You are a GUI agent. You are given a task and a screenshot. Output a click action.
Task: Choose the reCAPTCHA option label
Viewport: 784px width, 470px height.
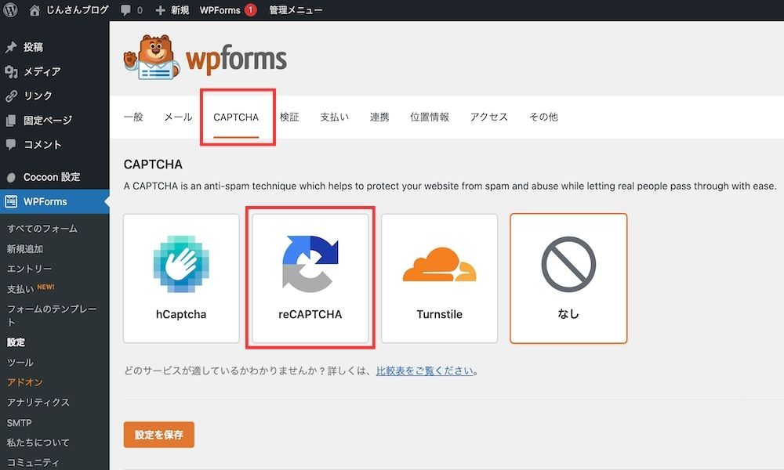click(x=310, y=314)
